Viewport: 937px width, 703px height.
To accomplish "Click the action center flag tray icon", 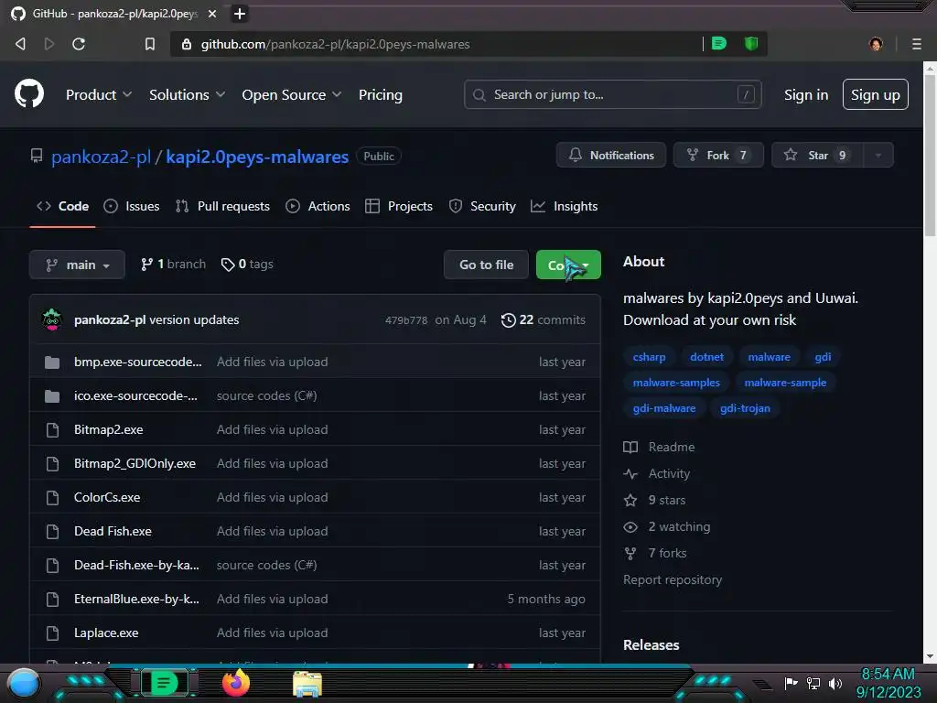I will tap(791, 683).
